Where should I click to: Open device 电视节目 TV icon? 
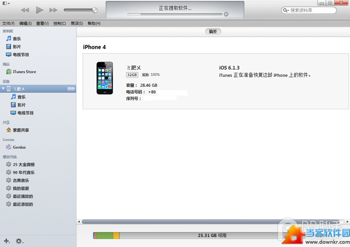click(x=13, y=113)
